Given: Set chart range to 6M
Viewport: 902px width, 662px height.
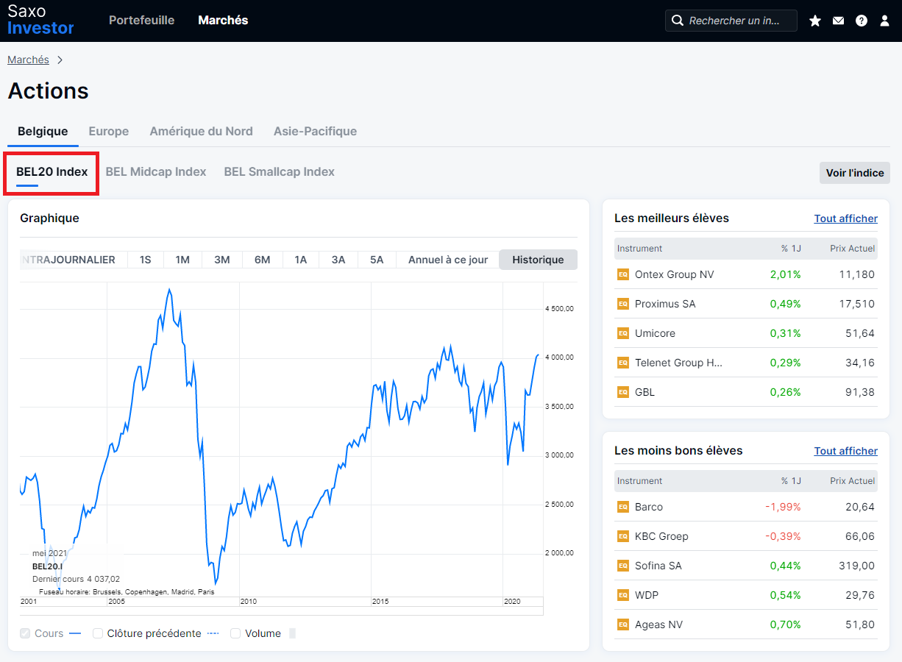Looking at the screenshot, I should (263, 260).
